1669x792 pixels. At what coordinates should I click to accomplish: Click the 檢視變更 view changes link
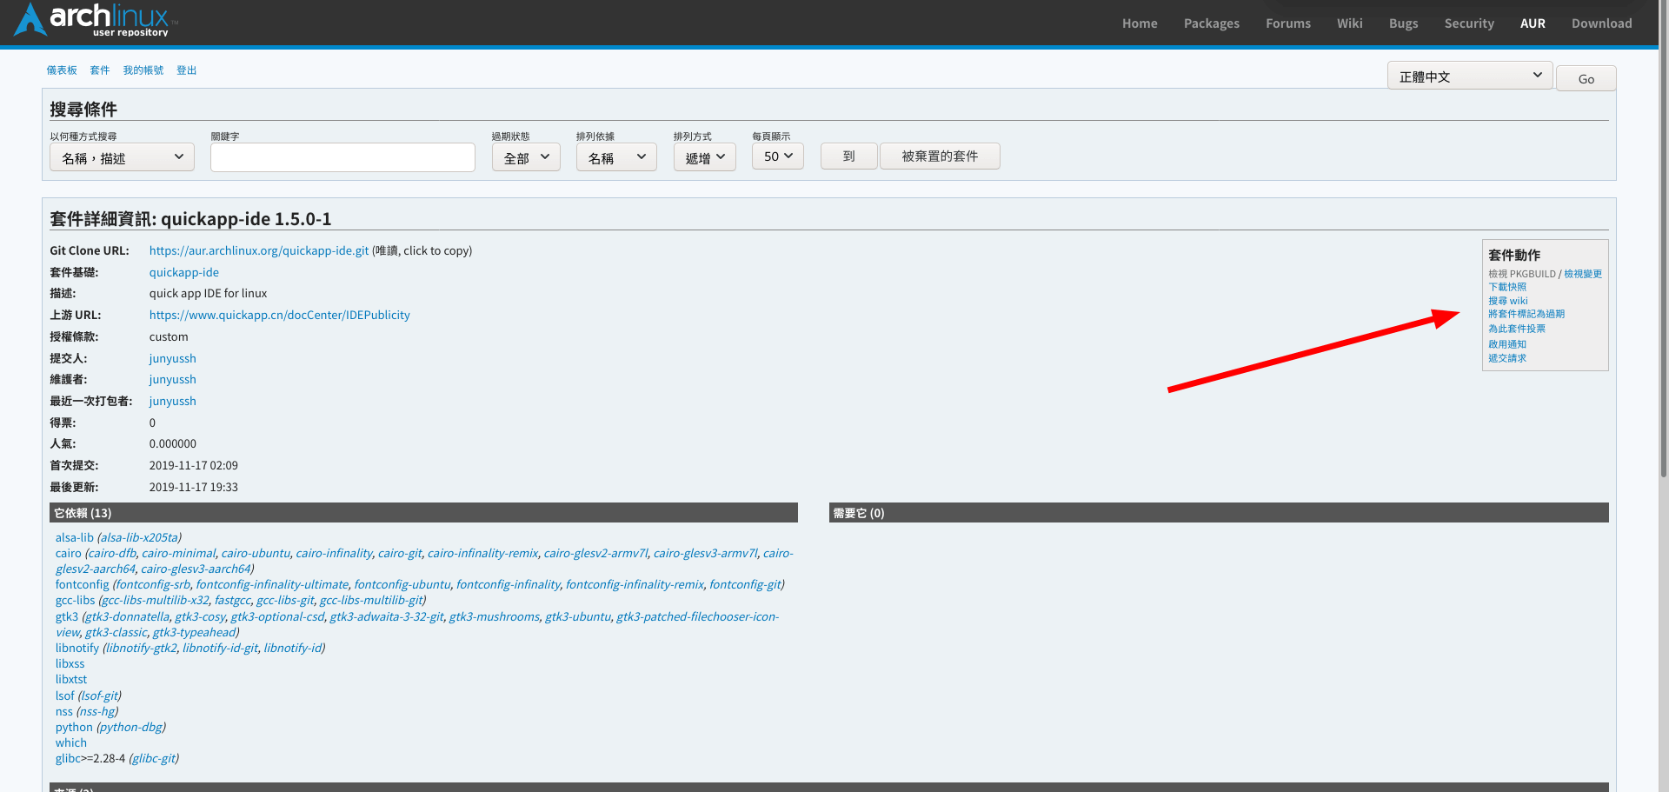pos(1583,274)
